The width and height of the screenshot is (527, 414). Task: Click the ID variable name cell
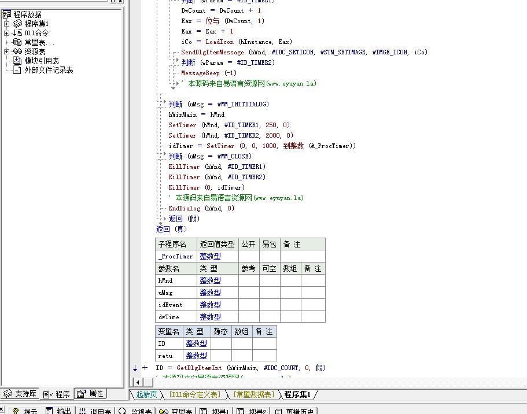(x=169, y=343)
